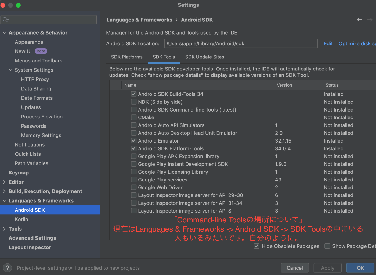Select Notifications settings

pyautogui.click(x=30, y=145)
